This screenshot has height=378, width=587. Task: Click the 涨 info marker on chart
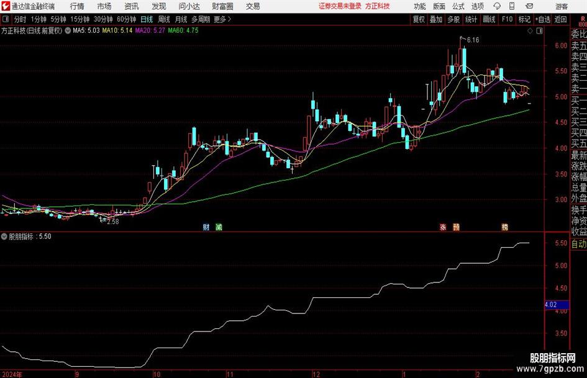443,227
